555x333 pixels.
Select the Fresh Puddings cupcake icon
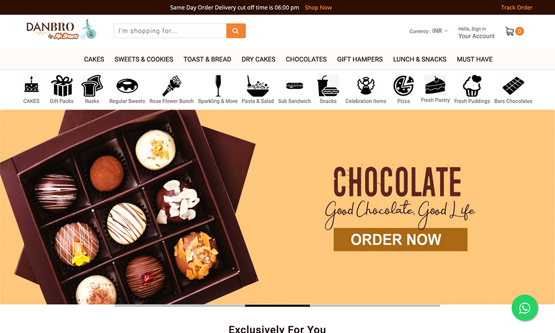tap(472, 86)
